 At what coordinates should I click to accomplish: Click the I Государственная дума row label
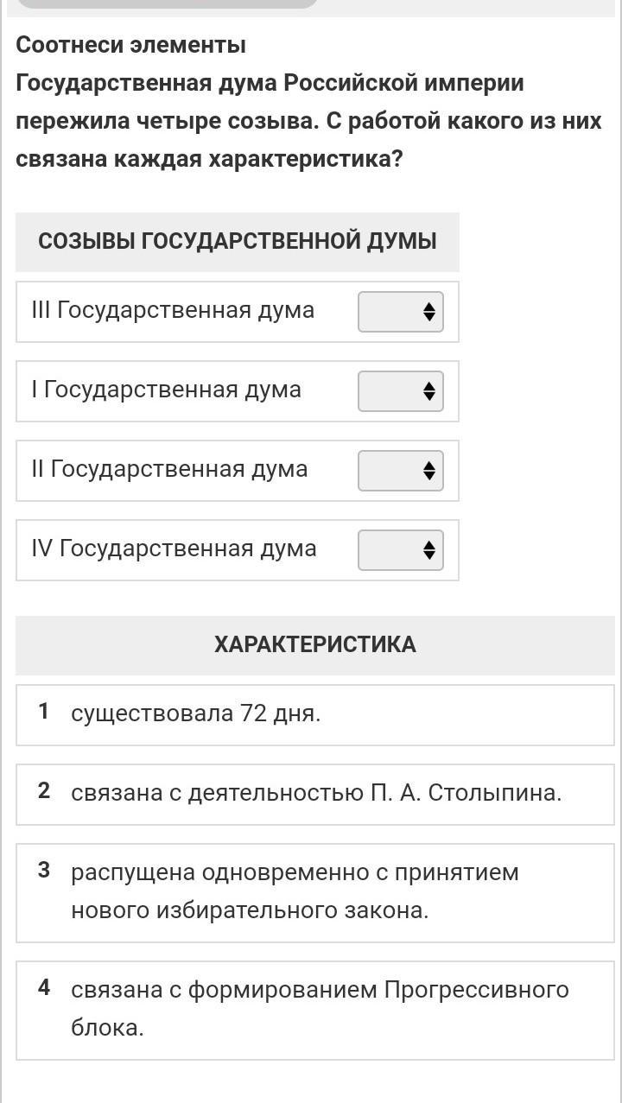166,390
